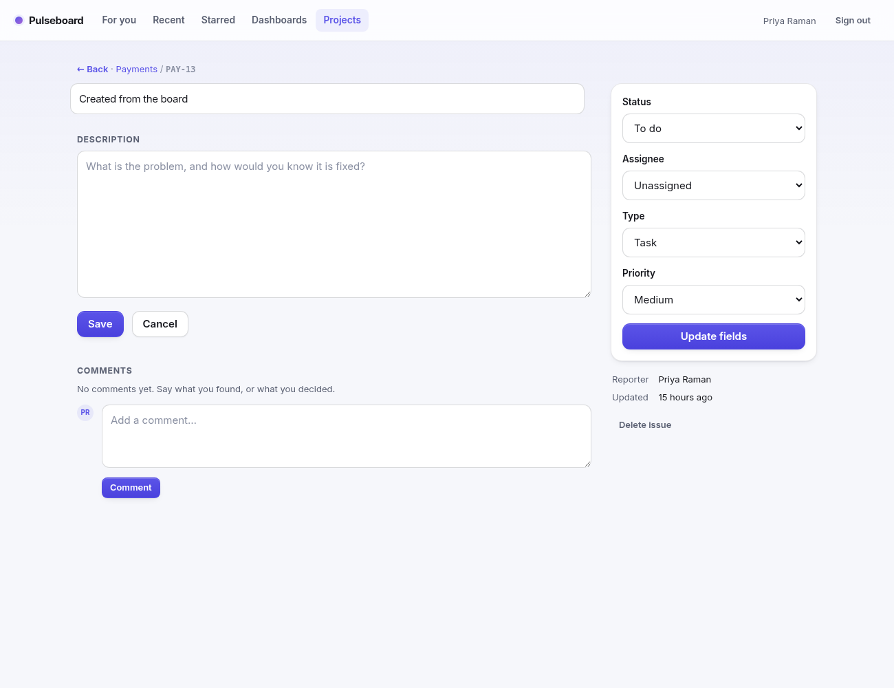Viewport: 894px width, 688px height.
Task: Expand the Type dropdown showing Task
Action: coord(714,243)
